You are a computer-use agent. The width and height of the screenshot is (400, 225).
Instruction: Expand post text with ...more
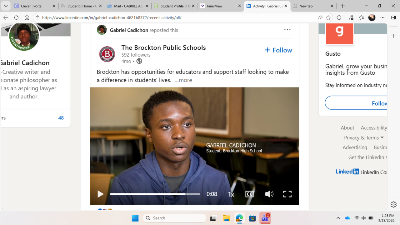[183, 80]
